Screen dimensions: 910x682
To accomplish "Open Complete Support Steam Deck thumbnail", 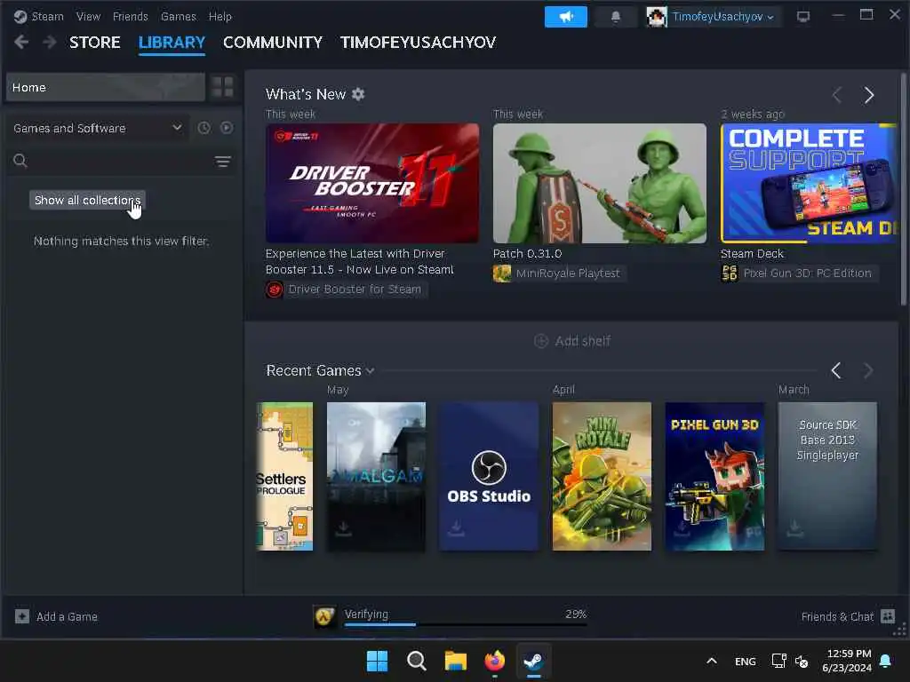I will tap(809, 183).
